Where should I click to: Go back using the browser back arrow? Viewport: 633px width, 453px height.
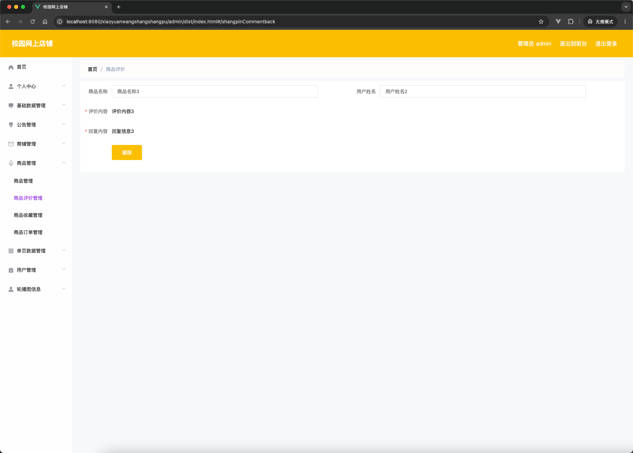(8, 22)
